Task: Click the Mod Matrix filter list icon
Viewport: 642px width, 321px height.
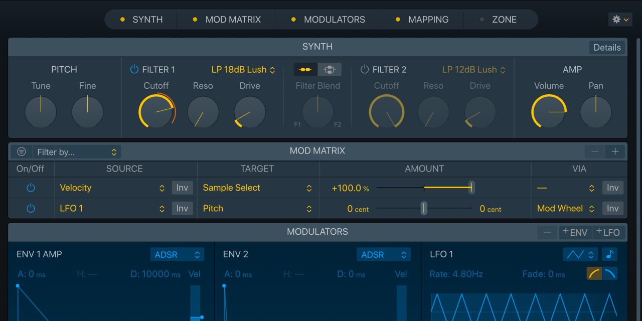Action: click(21, 152)
